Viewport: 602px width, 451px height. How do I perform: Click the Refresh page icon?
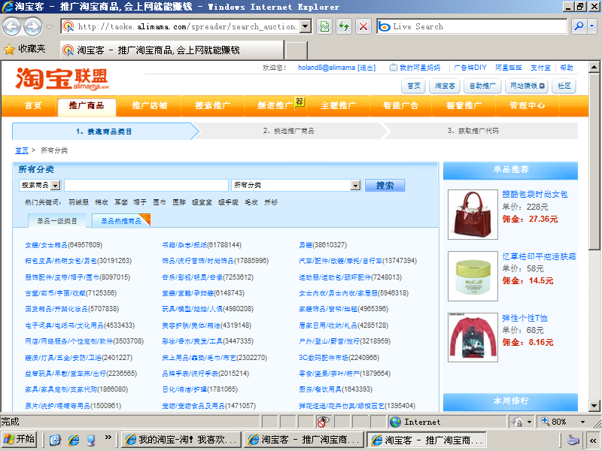coord(344,26)
